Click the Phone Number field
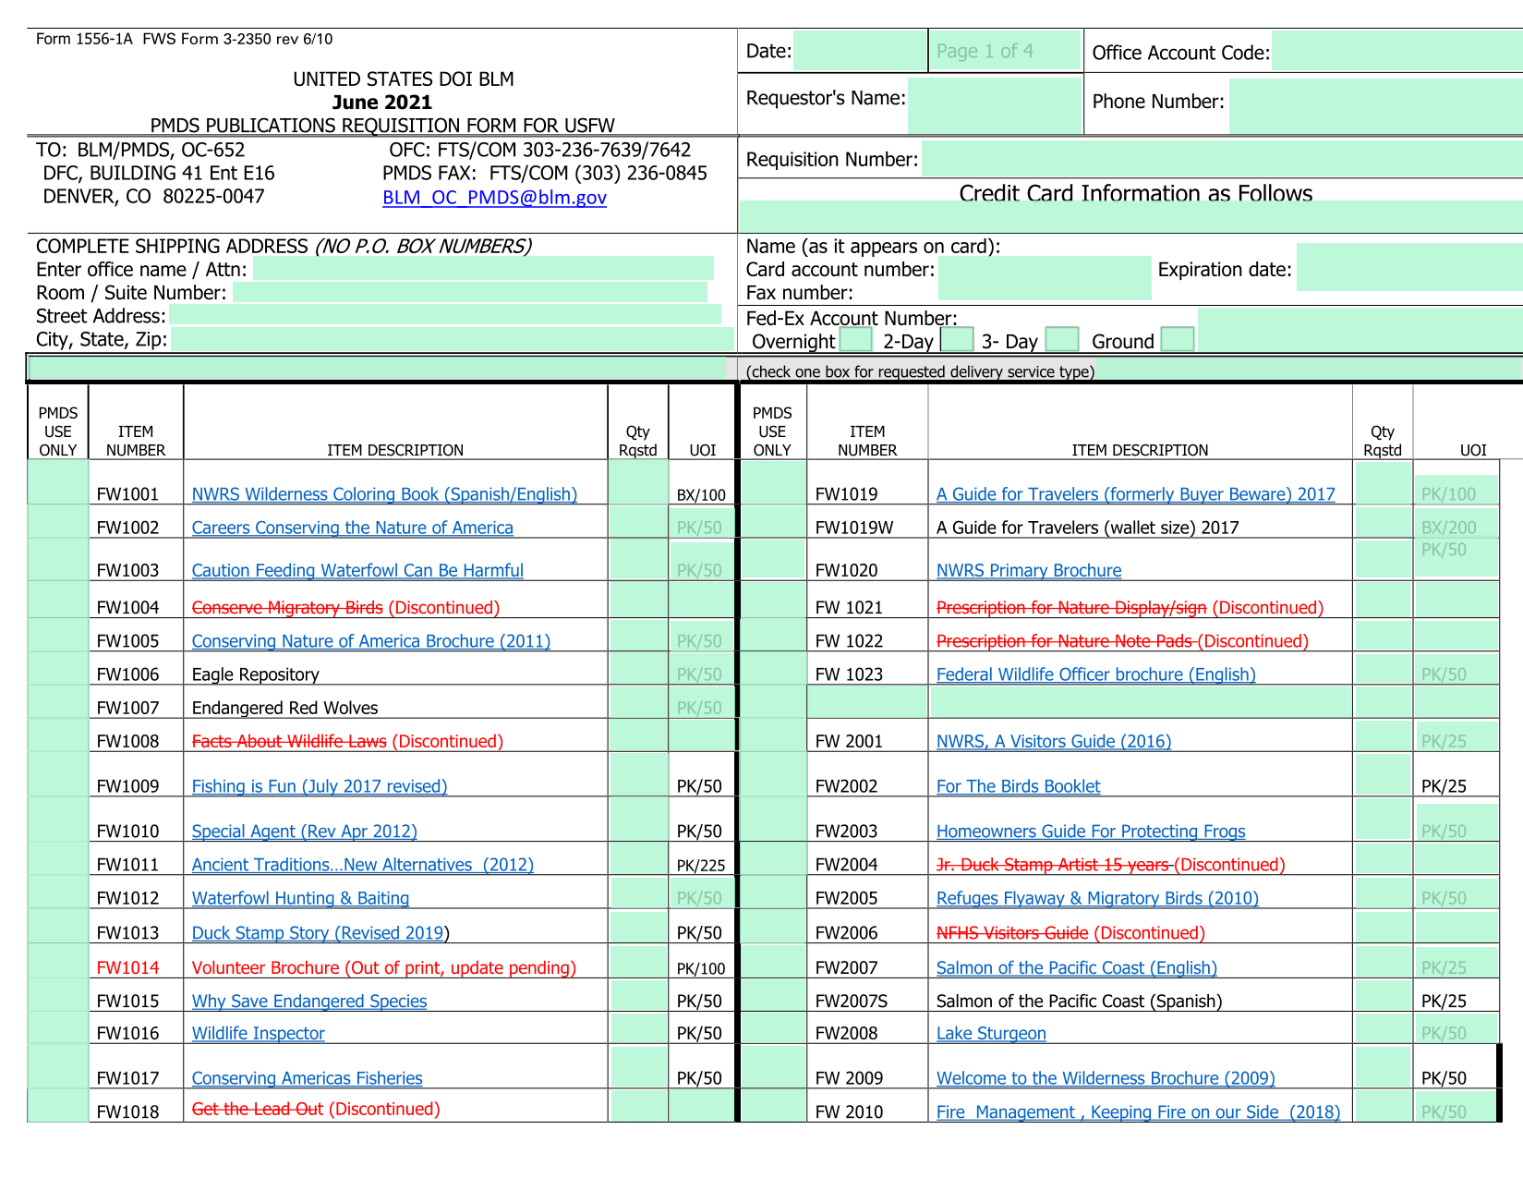Image resolution: width=1523 pixels, height=1178 pixels. click(x=1376, y=105)
